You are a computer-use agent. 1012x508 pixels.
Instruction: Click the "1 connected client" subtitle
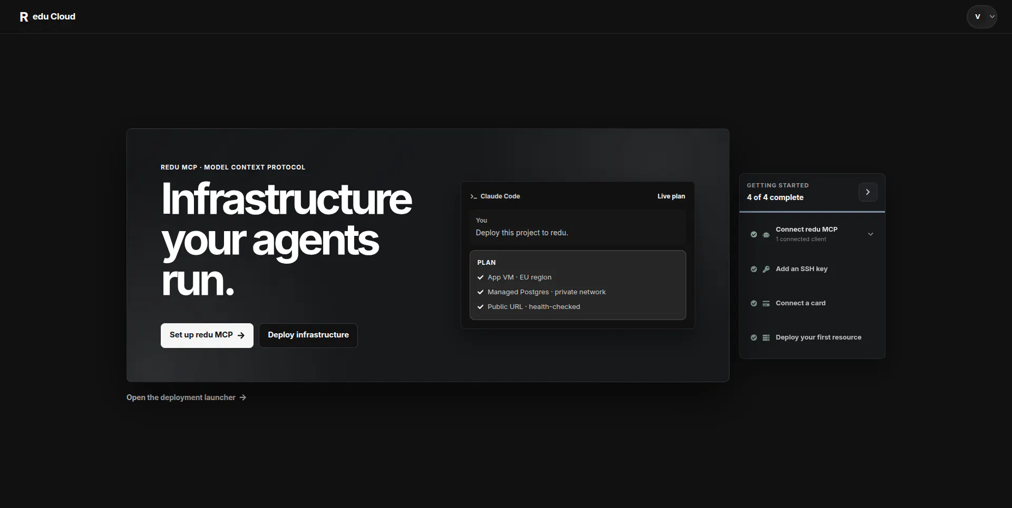[801, 239]
